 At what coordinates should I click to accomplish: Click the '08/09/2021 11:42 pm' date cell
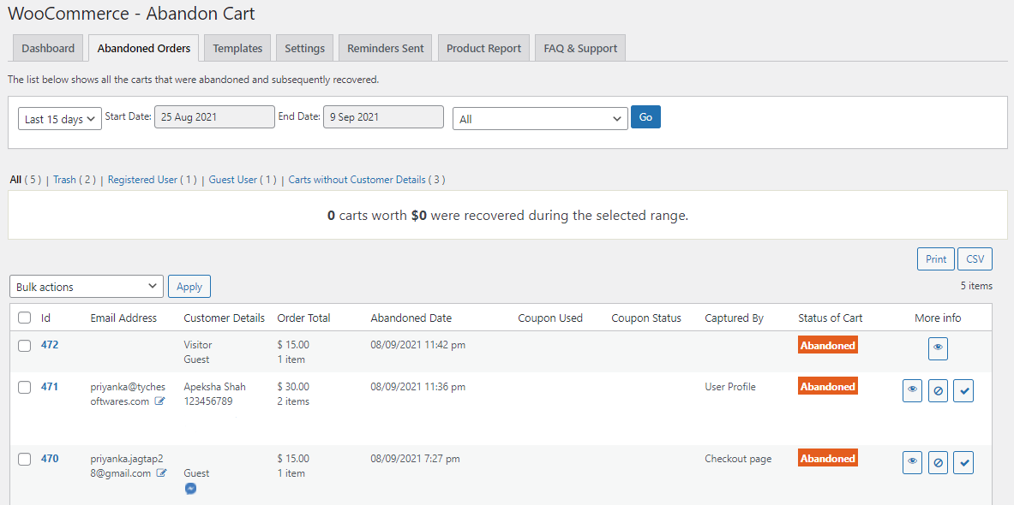(x=417, y=345)
